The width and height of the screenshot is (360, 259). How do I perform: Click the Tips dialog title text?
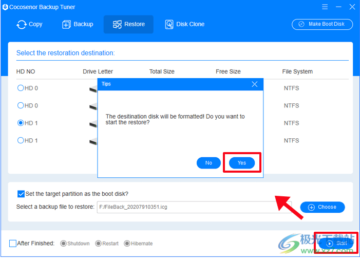(106, 84)
